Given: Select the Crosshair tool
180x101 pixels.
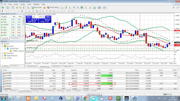Looking at the screenshot, I should [x=6, y=11].
